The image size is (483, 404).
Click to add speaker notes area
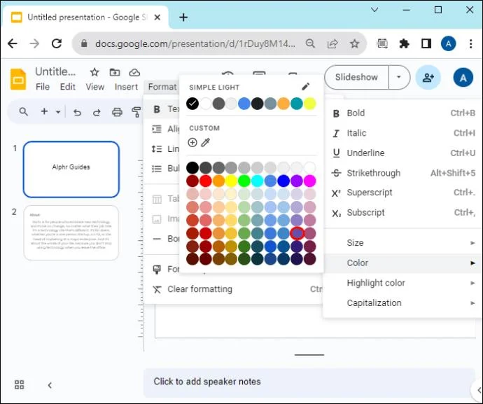click(x=309, y=382)
